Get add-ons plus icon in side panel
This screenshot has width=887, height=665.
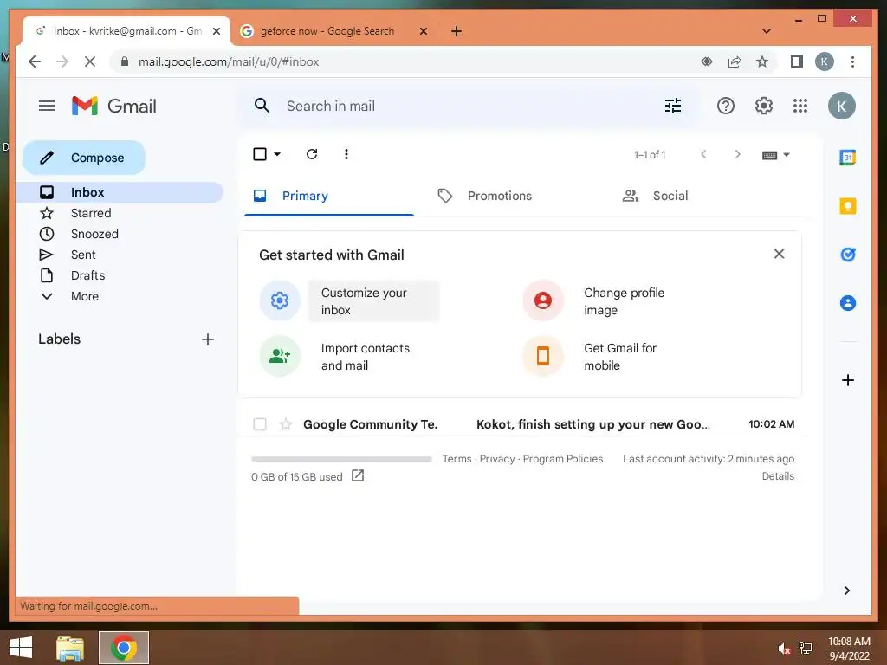[847, 380]
